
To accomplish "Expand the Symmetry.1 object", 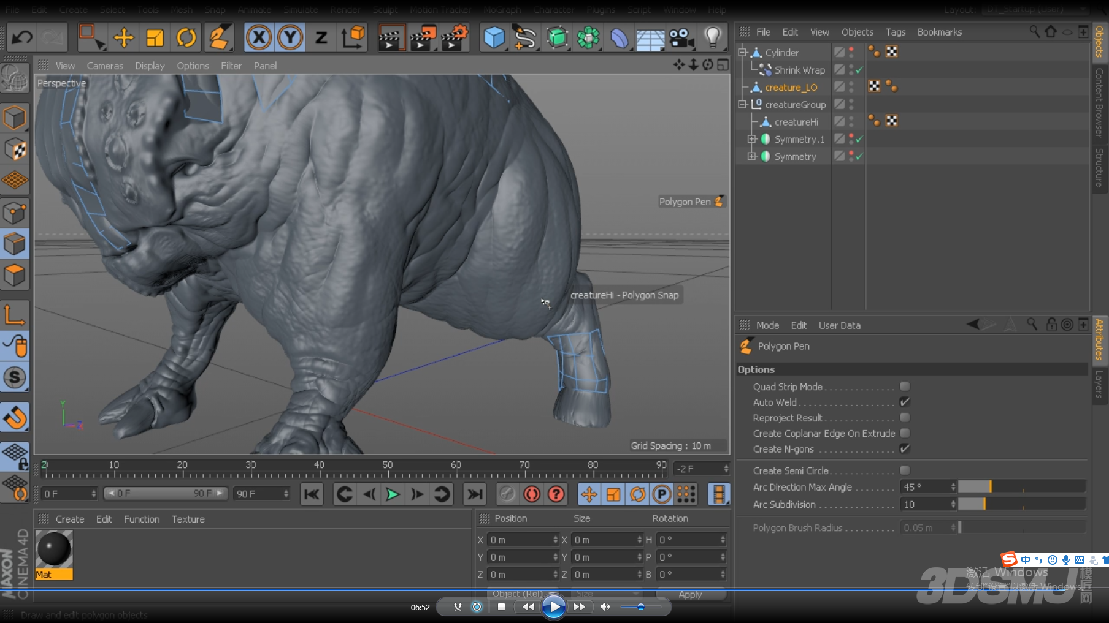I will point(751,139).
